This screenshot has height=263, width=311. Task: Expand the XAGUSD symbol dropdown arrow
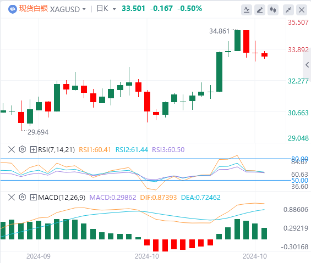(x=84, y=9)
